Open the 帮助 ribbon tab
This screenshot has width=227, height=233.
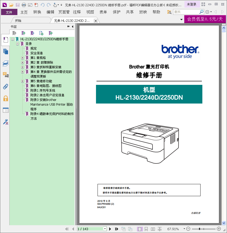coord(156,12)
